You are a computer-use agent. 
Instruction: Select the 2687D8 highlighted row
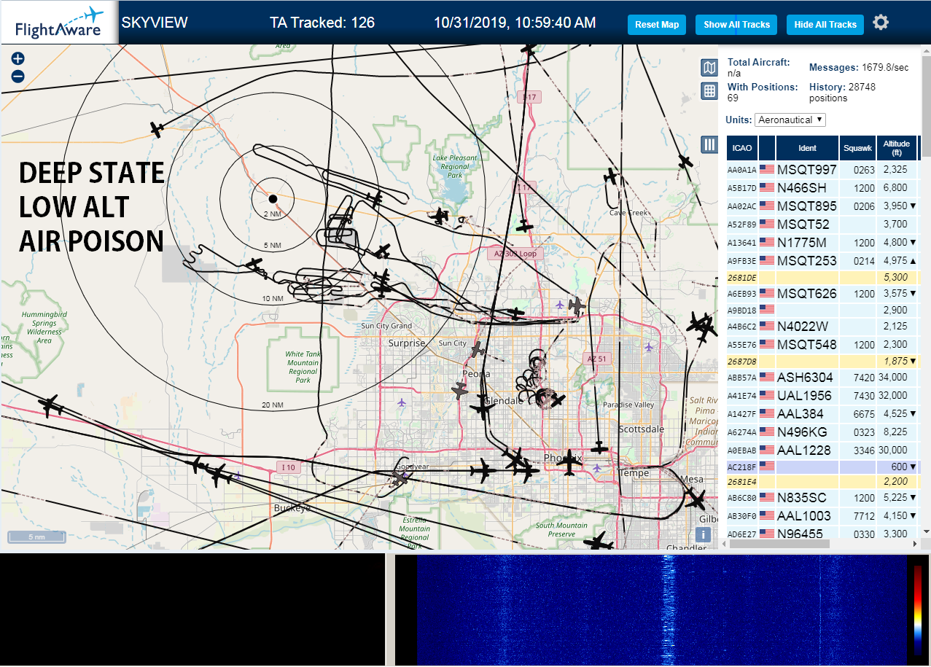pyautogui.click(x=822, y=361)
